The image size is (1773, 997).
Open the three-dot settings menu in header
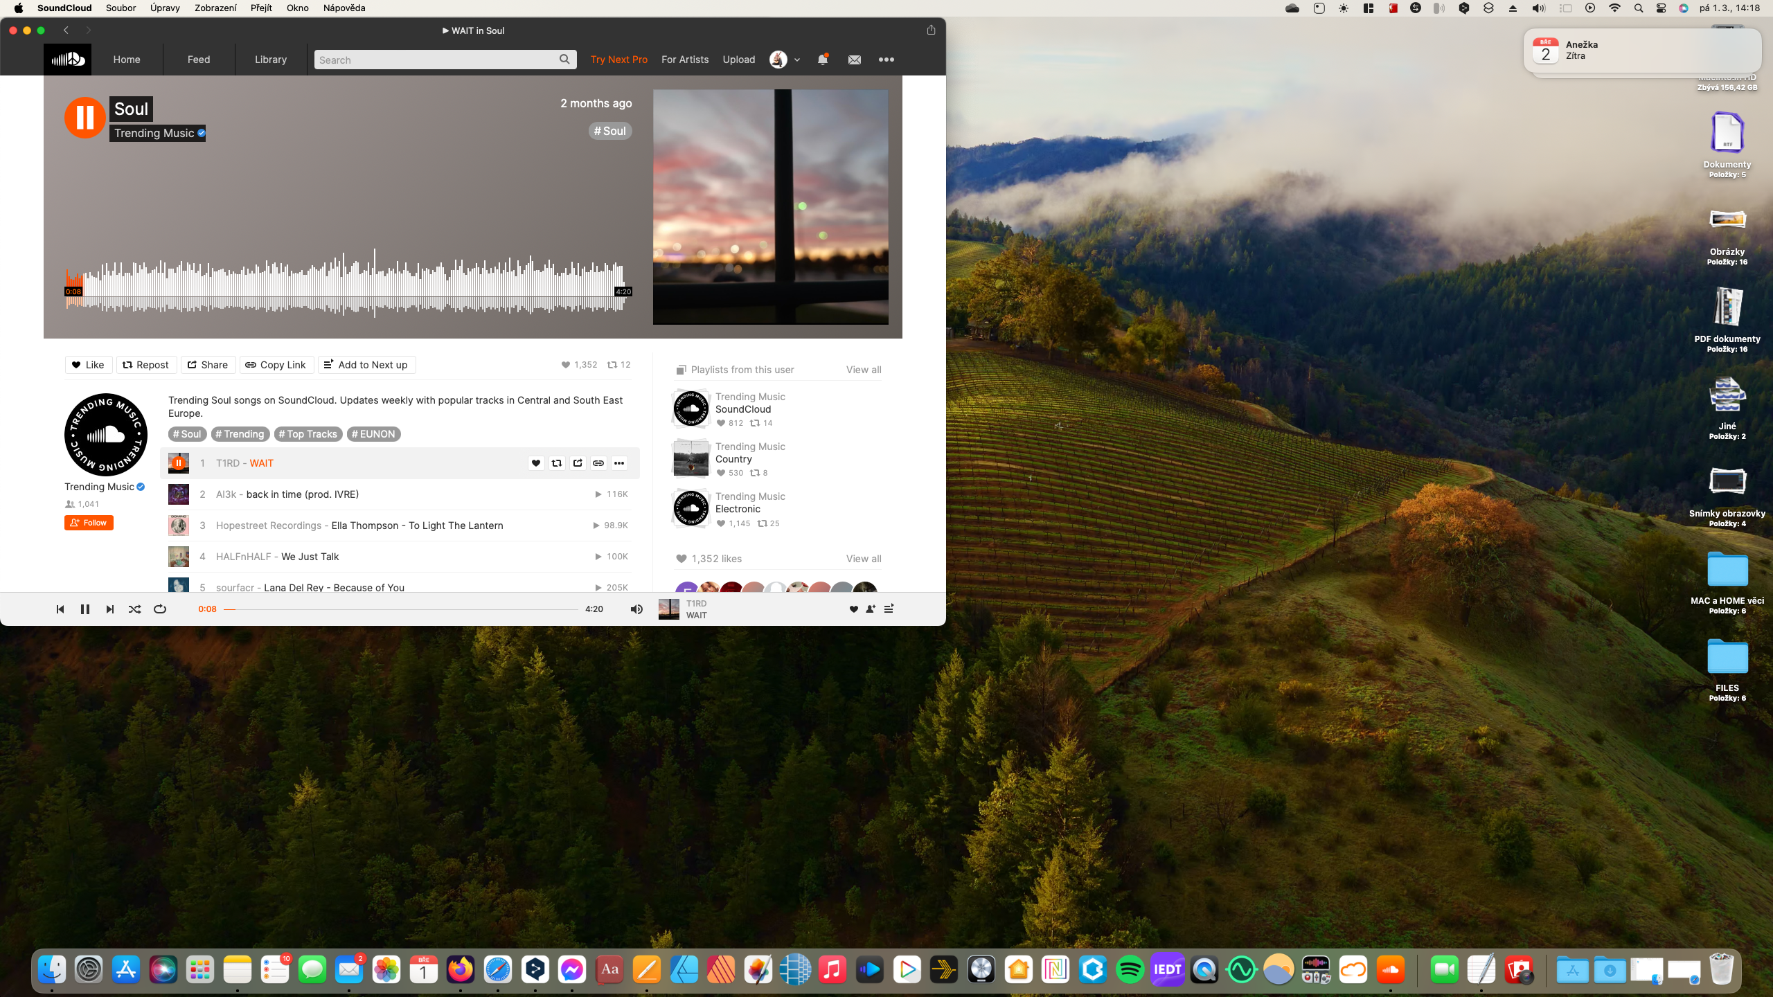click(x=886, y=60)
